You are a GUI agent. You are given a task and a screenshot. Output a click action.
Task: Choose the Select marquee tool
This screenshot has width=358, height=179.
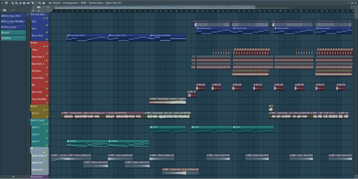[36, 3]
